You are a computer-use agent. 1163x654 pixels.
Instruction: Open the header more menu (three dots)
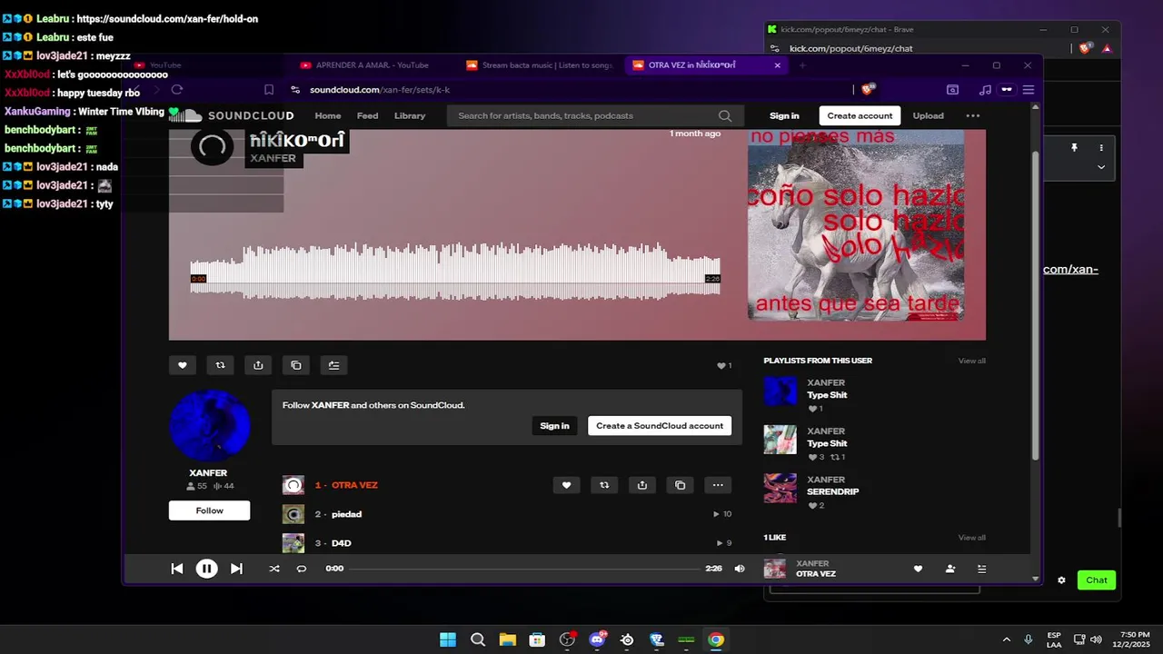click(973, 115)
